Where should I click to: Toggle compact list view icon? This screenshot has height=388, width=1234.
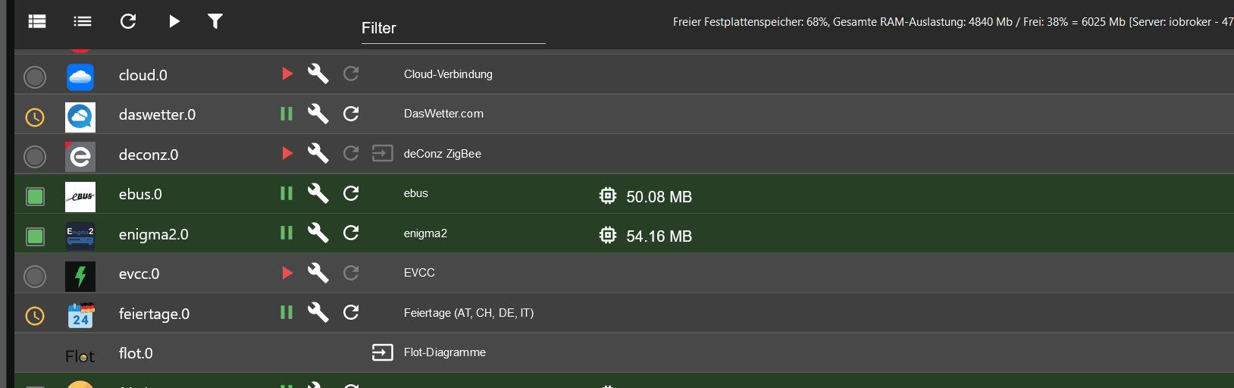(83, 21)
